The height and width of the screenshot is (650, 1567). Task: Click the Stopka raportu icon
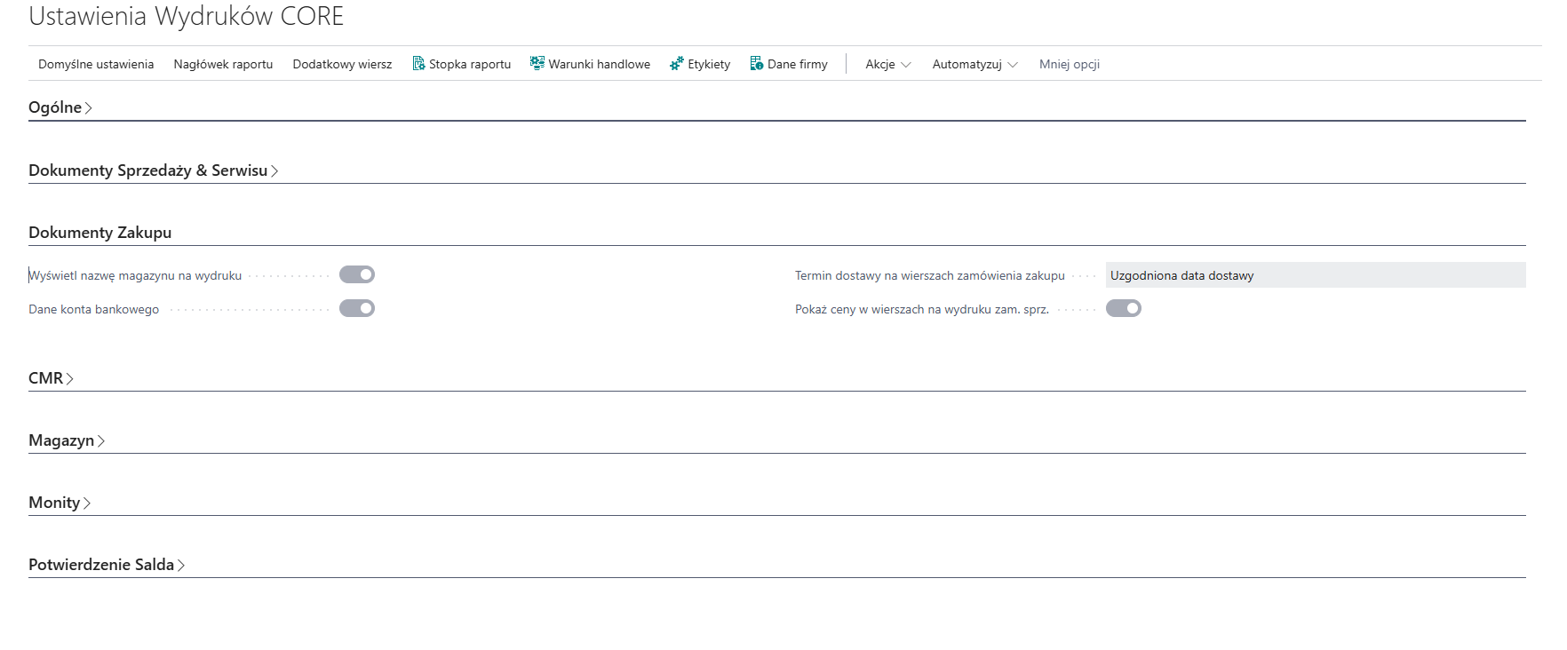point(418,64)
